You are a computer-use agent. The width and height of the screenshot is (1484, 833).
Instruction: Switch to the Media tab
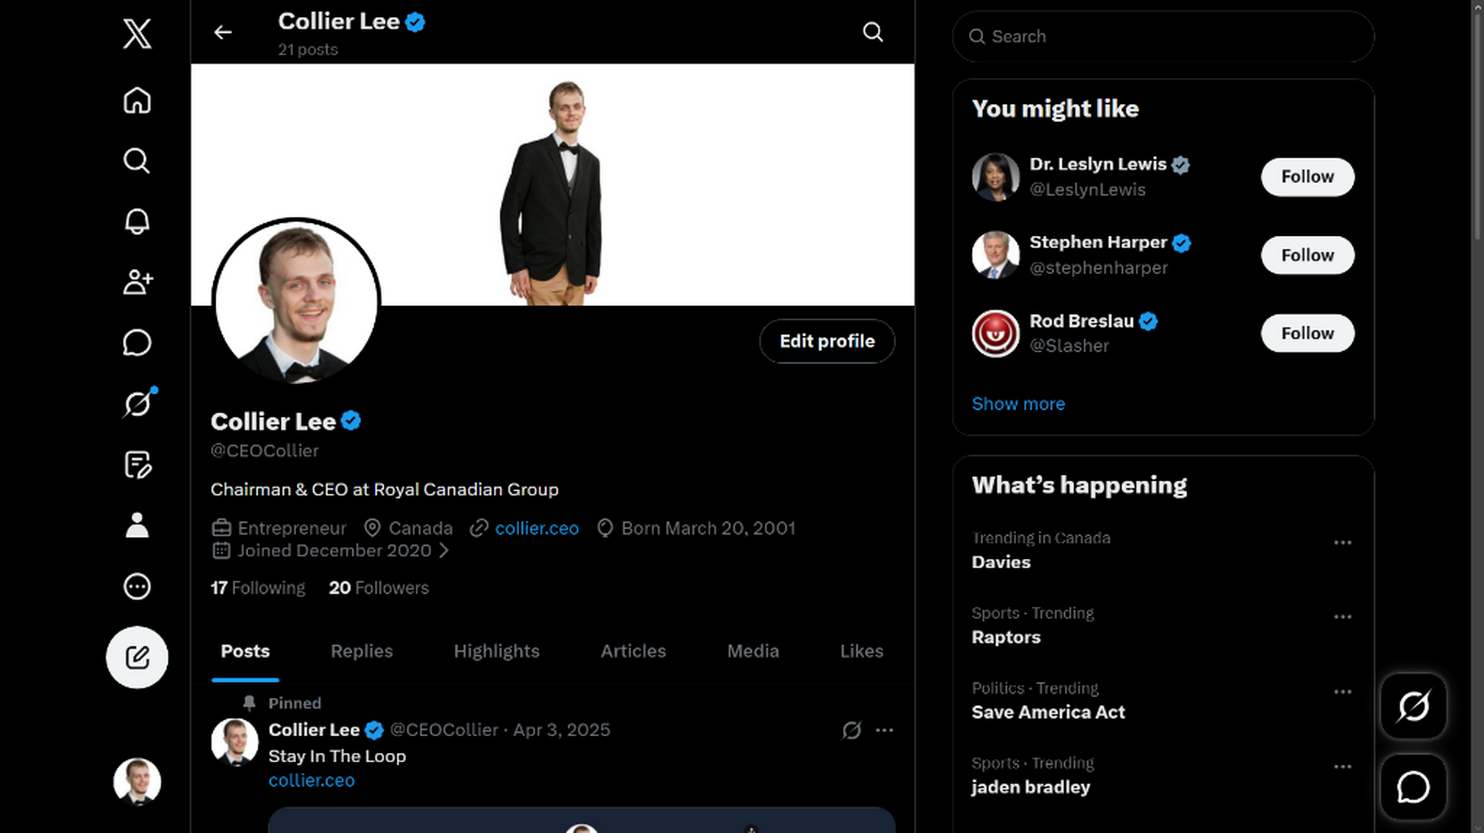[x=753, y=651]
